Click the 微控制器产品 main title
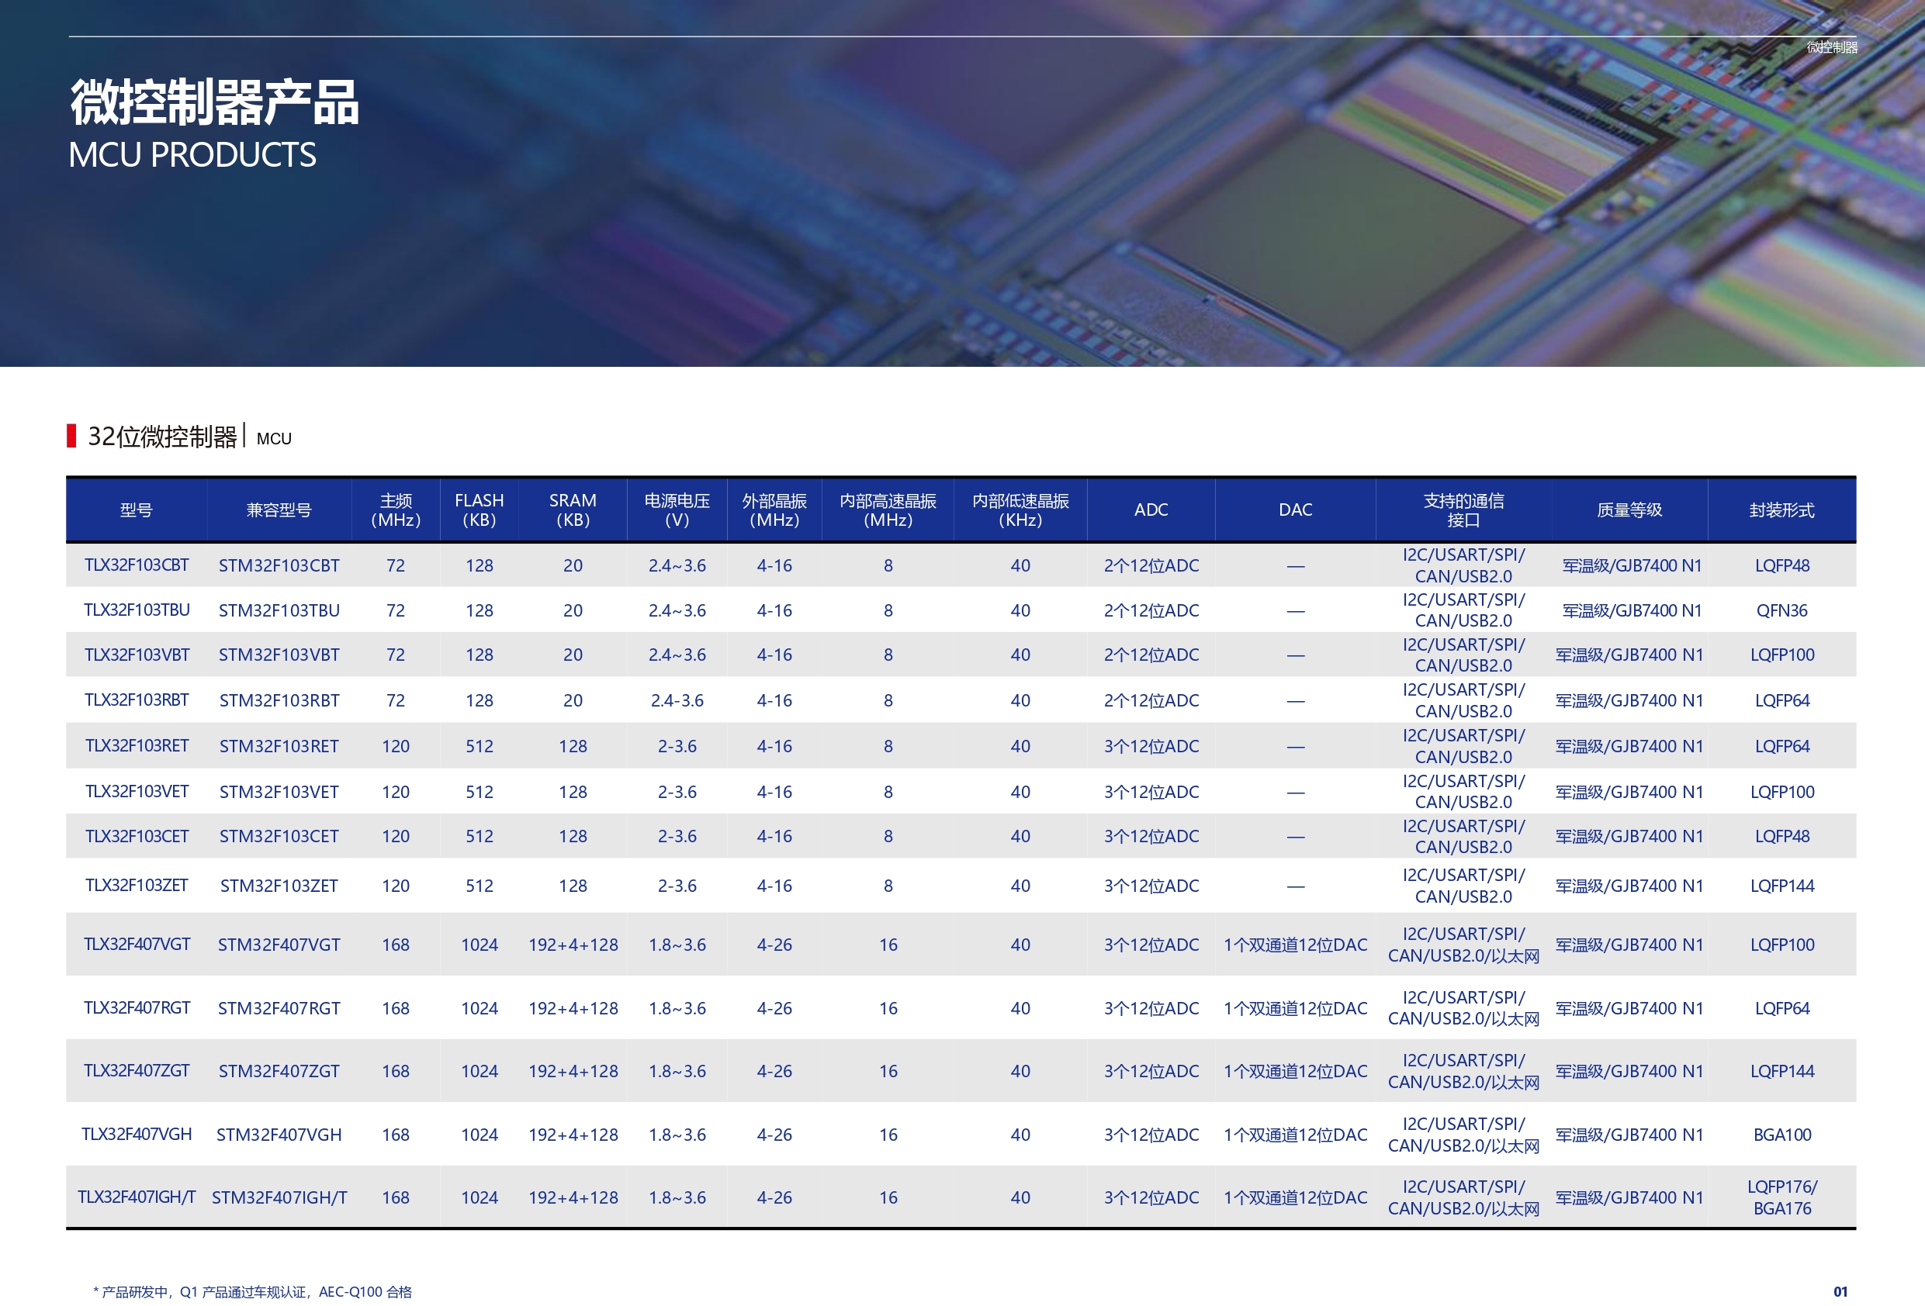 coord(214,102)
